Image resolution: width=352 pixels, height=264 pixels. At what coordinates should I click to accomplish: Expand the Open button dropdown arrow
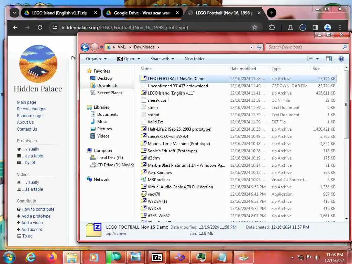coord(139,59)
